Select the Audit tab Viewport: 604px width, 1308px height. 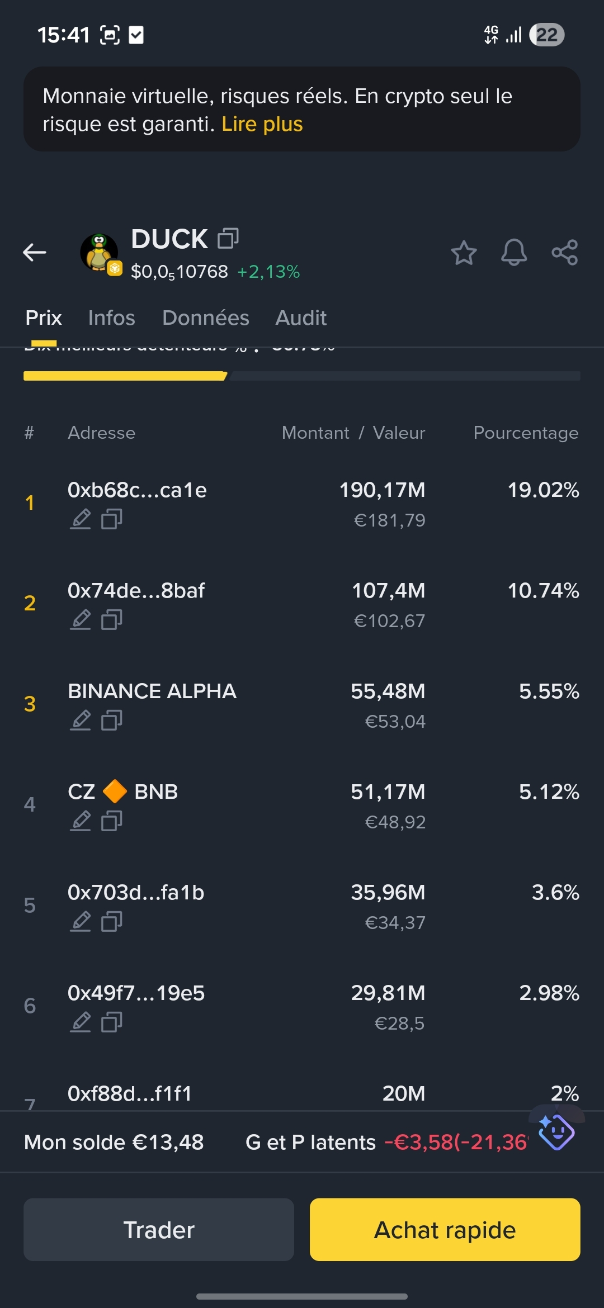301,318
